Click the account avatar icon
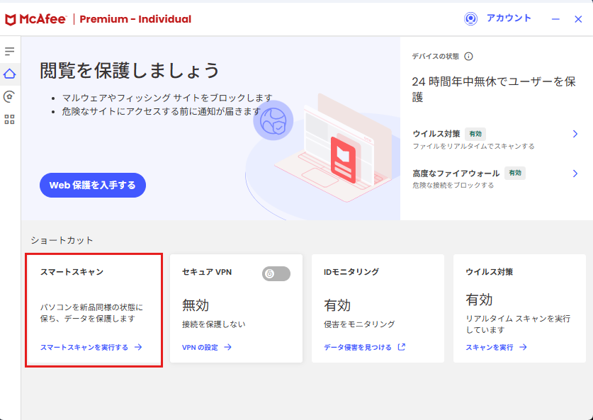This screenshot has width=593, height=420. [x=470, y=18]
